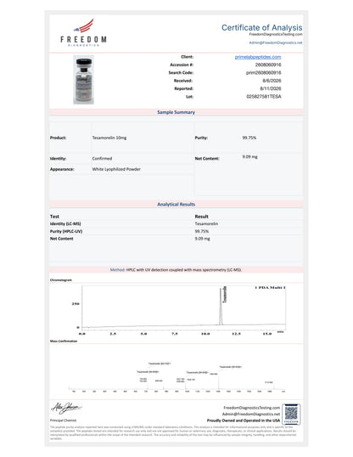Image resolution: width=353 pixels, height=457 pixels.
Task: Click the Principal Chemist title text
Action: [x=63, y=420]
